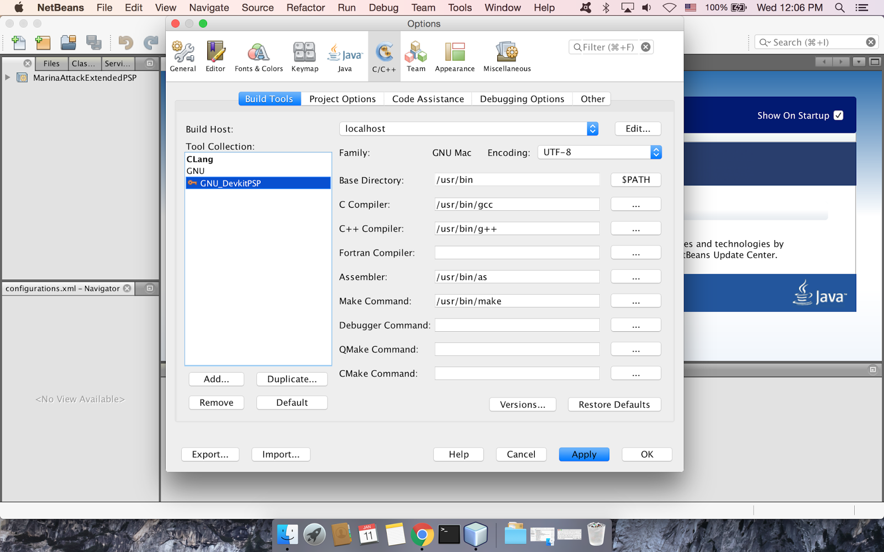Screen dimensions: 884x552
Task: Open Terminal from the Dock
Action: point(449,534)
